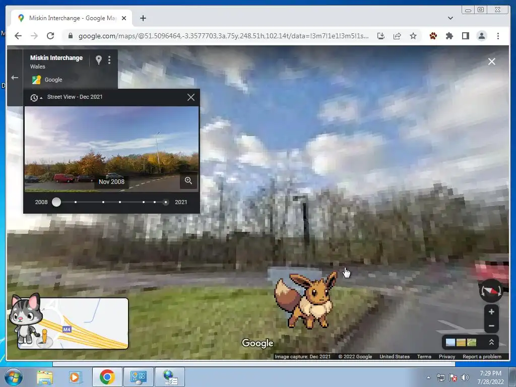Reload the Google Maps page
This screenshot has width=516, height=387.
(50, 36)
